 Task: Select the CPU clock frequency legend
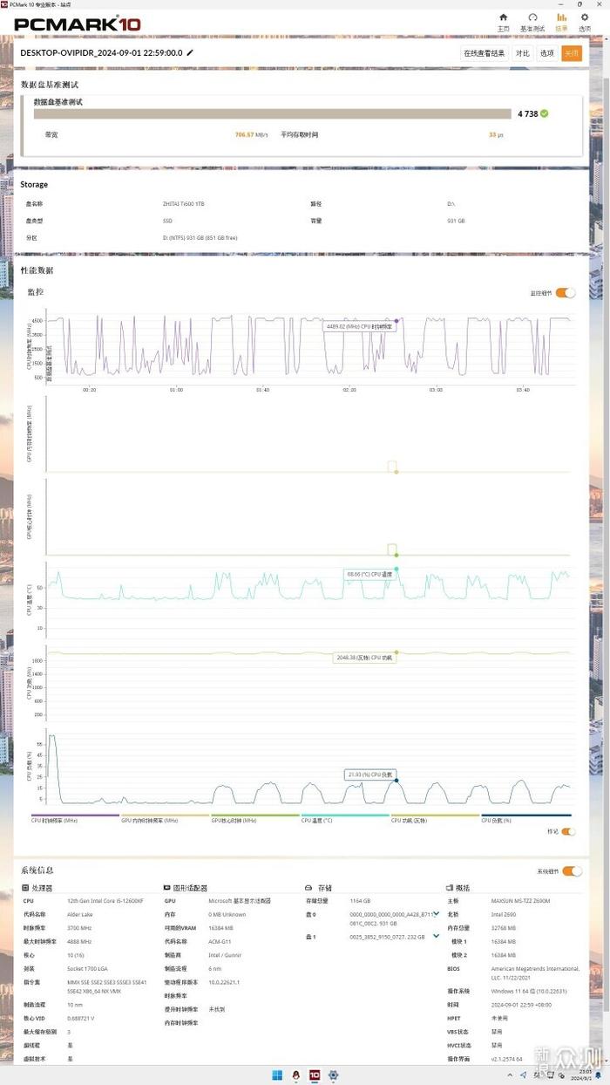[75, 819]
